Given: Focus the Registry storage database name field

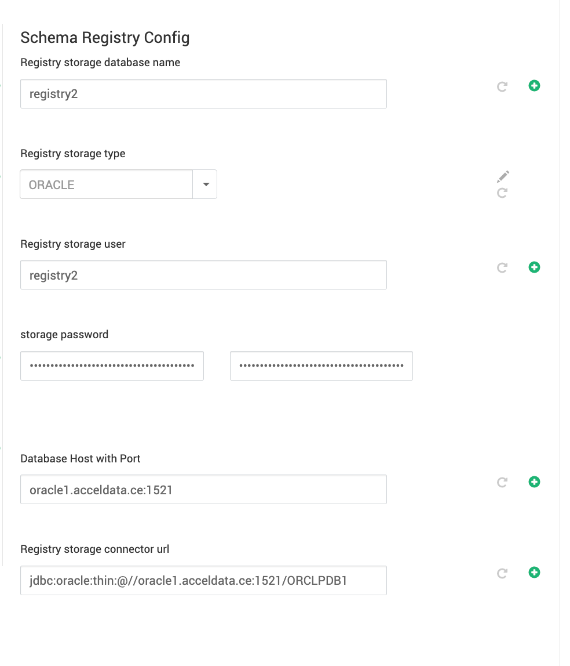Looking at the screenshot, I should 203,94.
